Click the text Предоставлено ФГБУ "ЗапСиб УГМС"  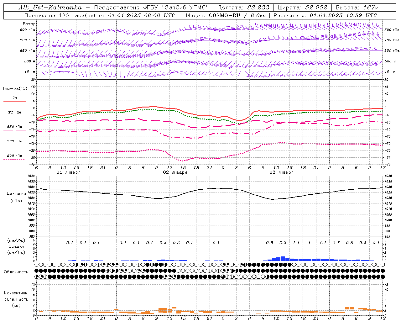(151, 8)
